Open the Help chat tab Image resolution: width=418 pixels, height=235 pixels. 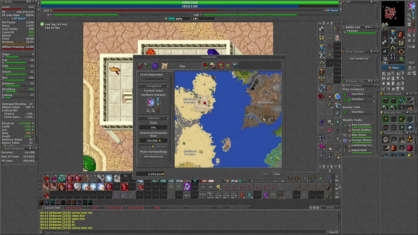(157, 208)
